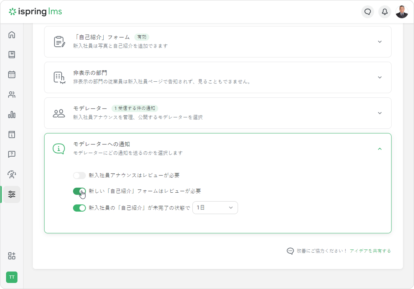Expand the 「自己紹介」フォーム section
The height and width of the screenshot is (289, 414).
pos(380,42)
